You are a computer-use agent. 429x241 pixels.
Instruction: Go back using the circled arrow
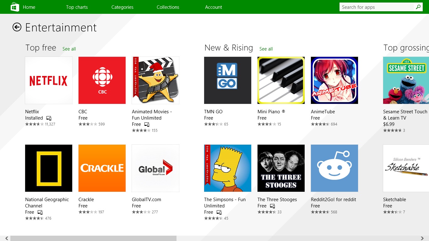(17, 27)
